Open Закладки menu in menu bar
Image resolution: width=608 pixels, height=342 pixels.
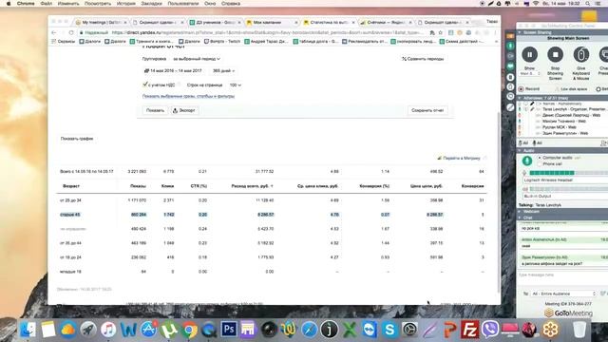tap(151, 4)
